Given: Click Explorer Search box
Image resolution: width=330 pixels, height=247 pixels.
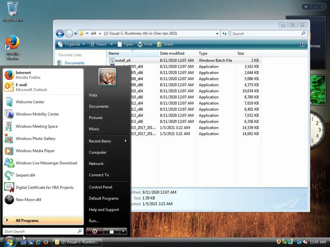Looking at the screenshot, I should [x=269, y=33].
